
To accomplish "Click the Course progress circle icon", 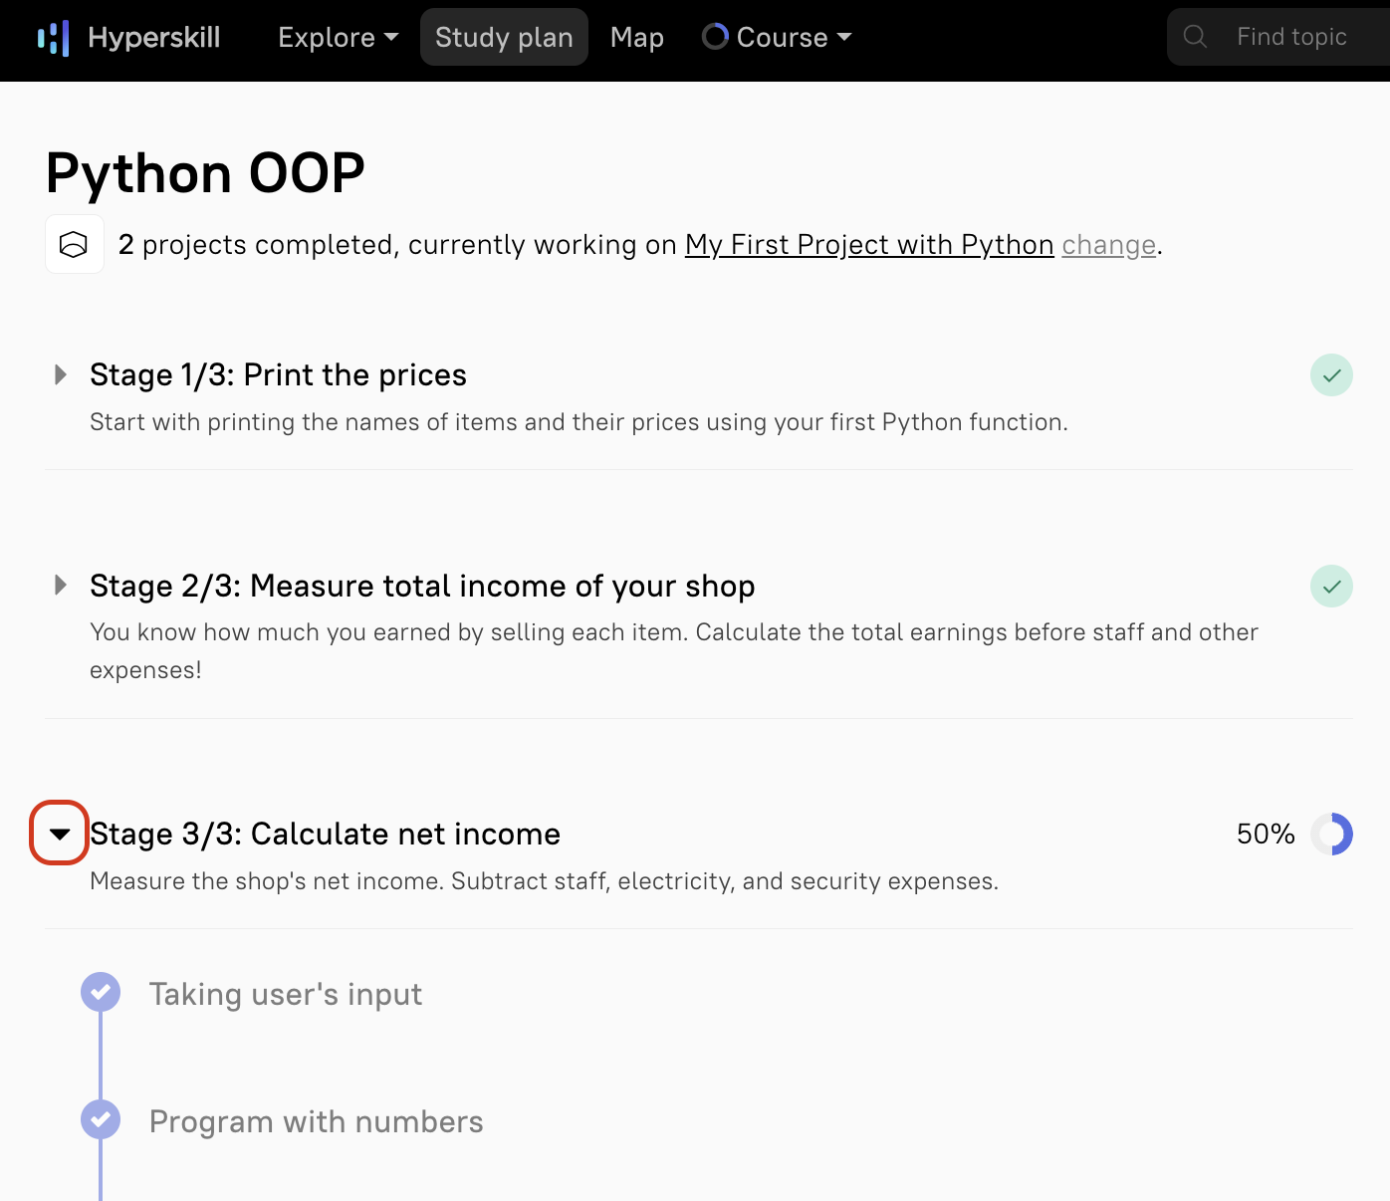I will (x=715, y=37).
